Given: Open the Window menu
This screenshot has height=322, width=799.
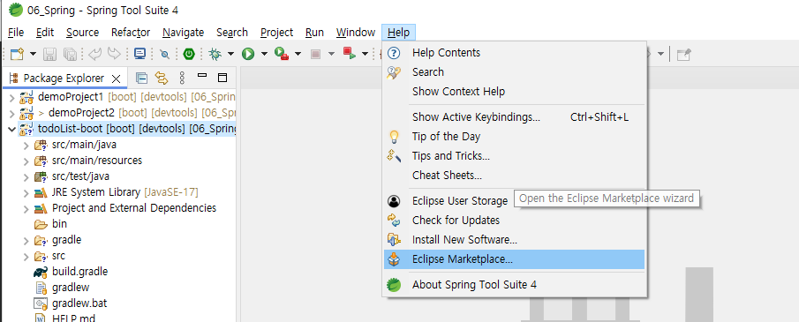Looking at the screenshot, I should point(356,33).
